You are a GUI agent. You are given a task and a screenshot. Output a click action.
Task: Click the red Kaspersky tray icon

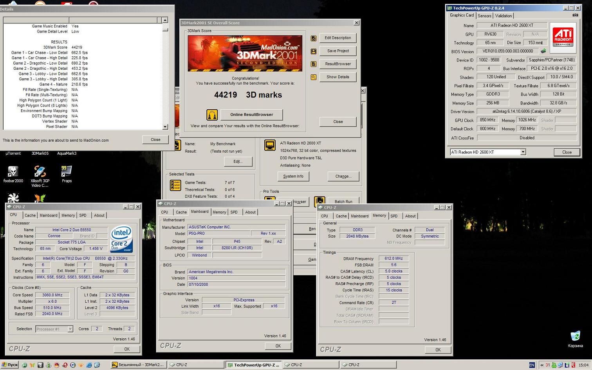tap(573, 365)
